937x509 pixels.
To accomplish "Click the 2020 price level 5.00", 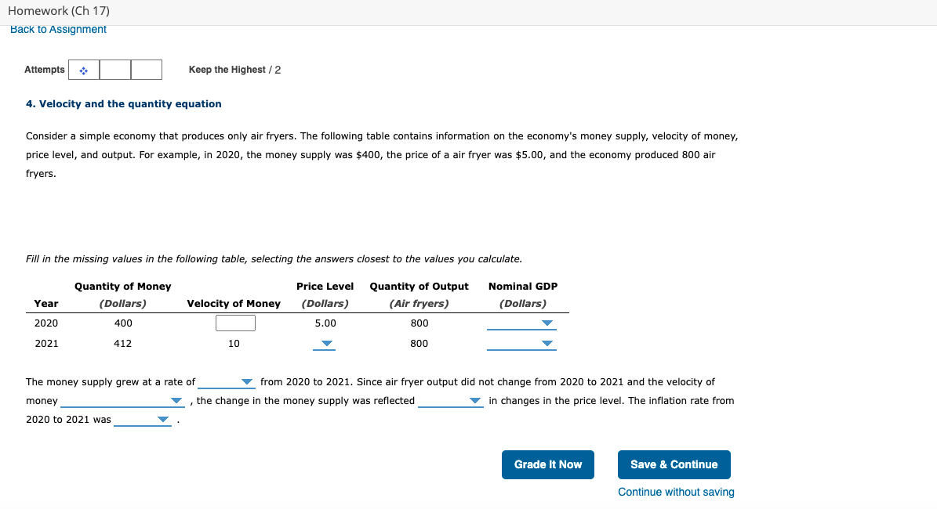I will pyautogui.click(x=325, y=323).
